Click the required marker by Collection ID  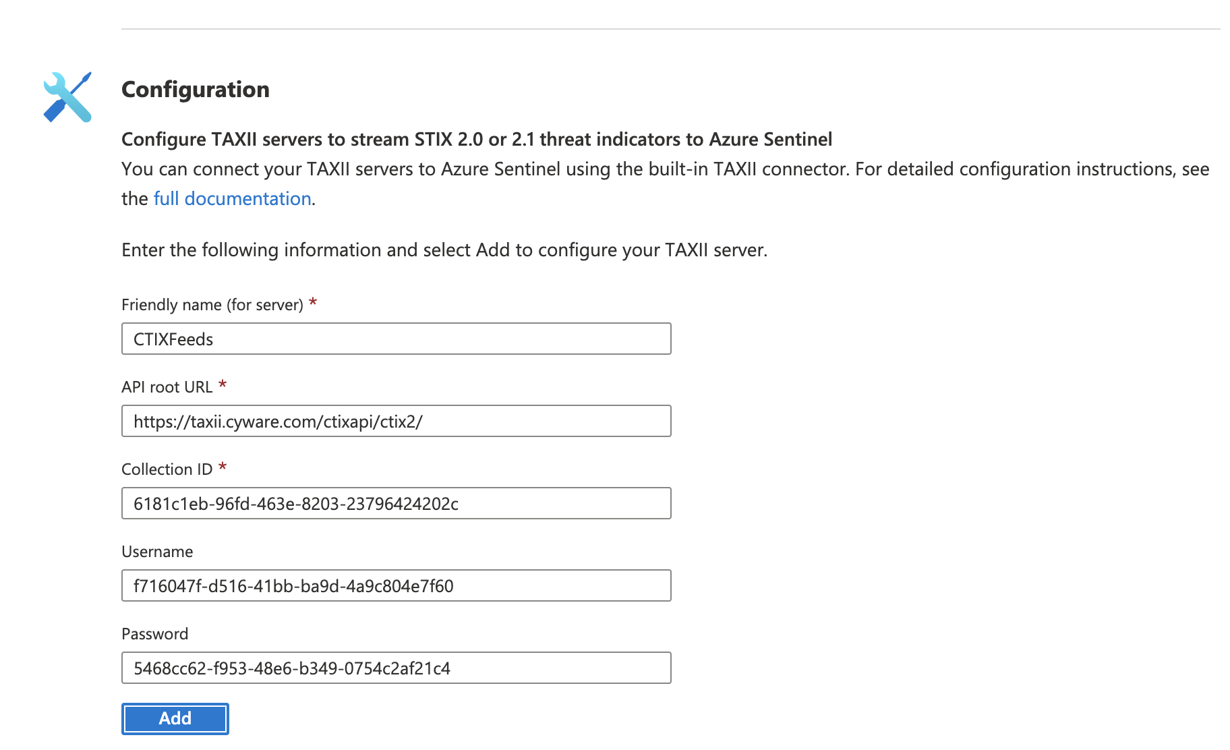click(x=223, y=467)
